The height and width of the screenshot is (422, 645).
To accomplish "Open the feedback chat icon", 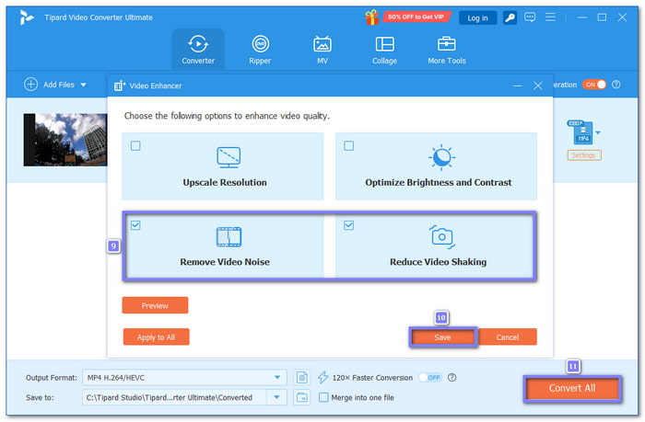I will [532, 17].
